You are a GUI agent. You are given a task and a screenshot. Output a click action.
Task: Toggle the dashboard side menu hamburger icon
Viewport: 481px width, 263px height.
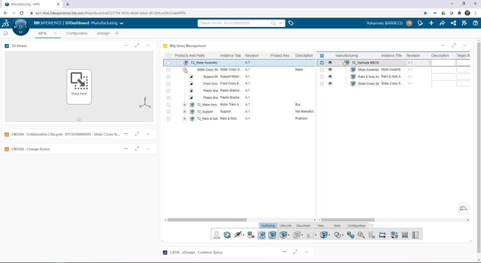[x=6, y=33]
